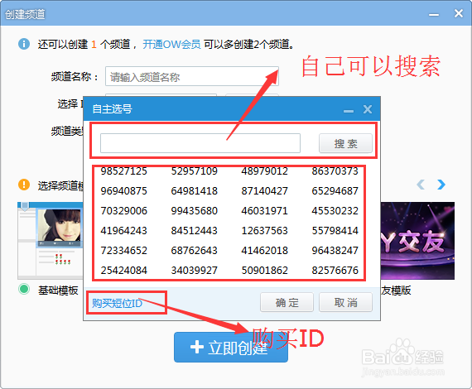Image resolution: width=472 pixels, height=389 pixels.
Task: Choose channel ID 34039927
Action: pyautogui.click(x=194, y=270)
